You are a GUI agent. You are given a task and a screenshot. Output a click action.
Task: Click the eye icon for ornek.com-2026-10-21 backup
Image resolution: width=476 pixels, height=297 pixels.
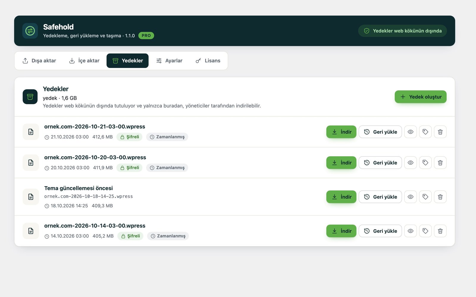(411, 132)
